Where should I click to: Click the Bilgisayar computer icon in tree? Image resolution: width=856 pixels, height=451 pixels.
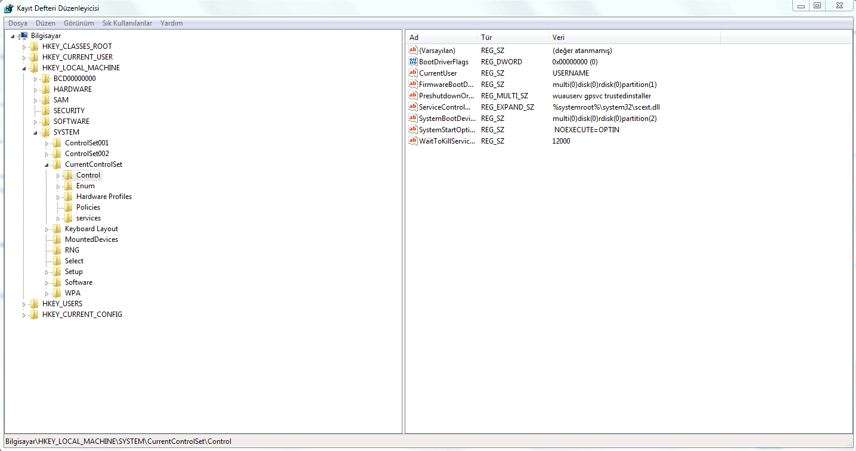[x=24, y=36]
